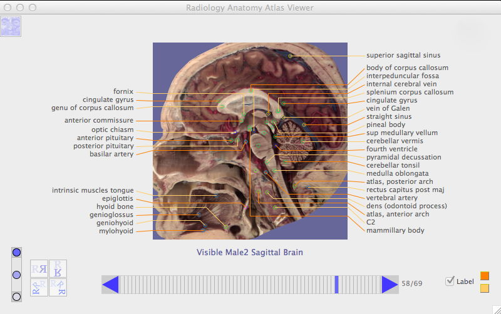Click the bottom-right rotate orientation icon
The height and width of the screenshot is (314, 501).
coord(58,287)
